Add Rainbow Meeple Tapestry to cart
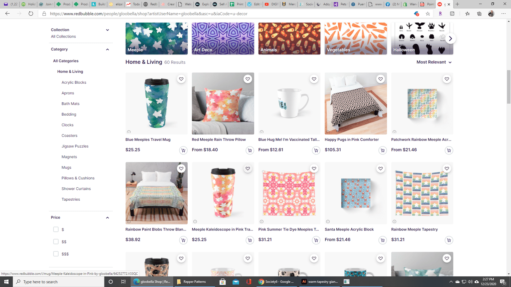 point(449,240)
